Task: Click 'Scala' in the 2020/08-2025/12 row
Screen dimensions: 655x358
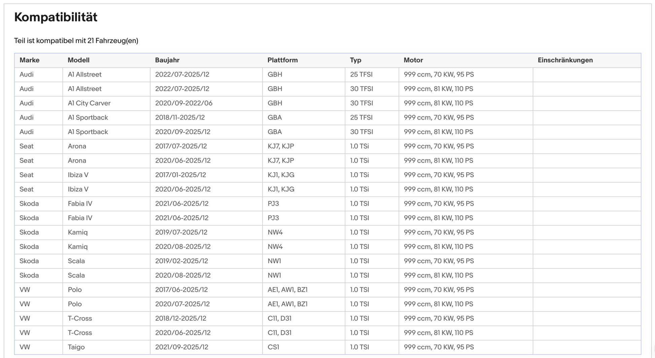Action: 76,275
